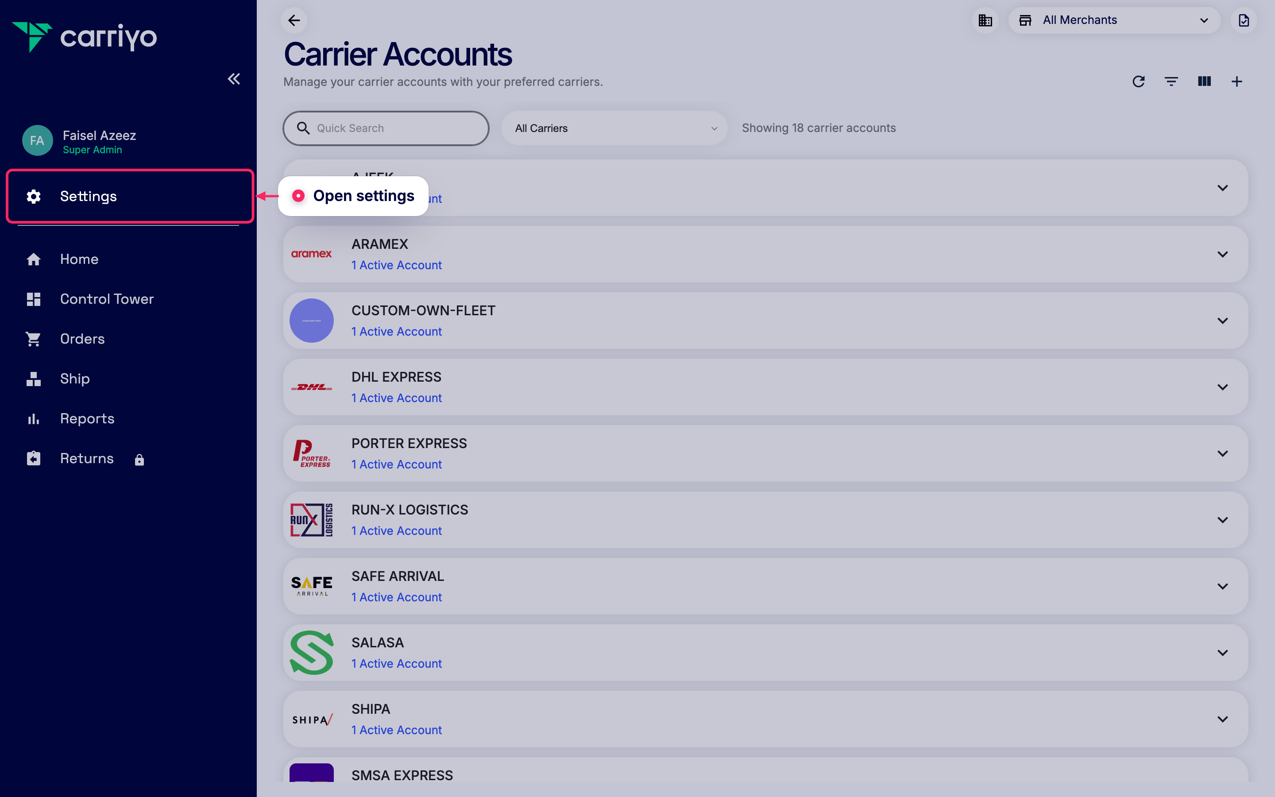This screenshot has width=1275, height=797.
Task: Expand the SAFE ARRIVAL row
Action: coord(1223,586)
